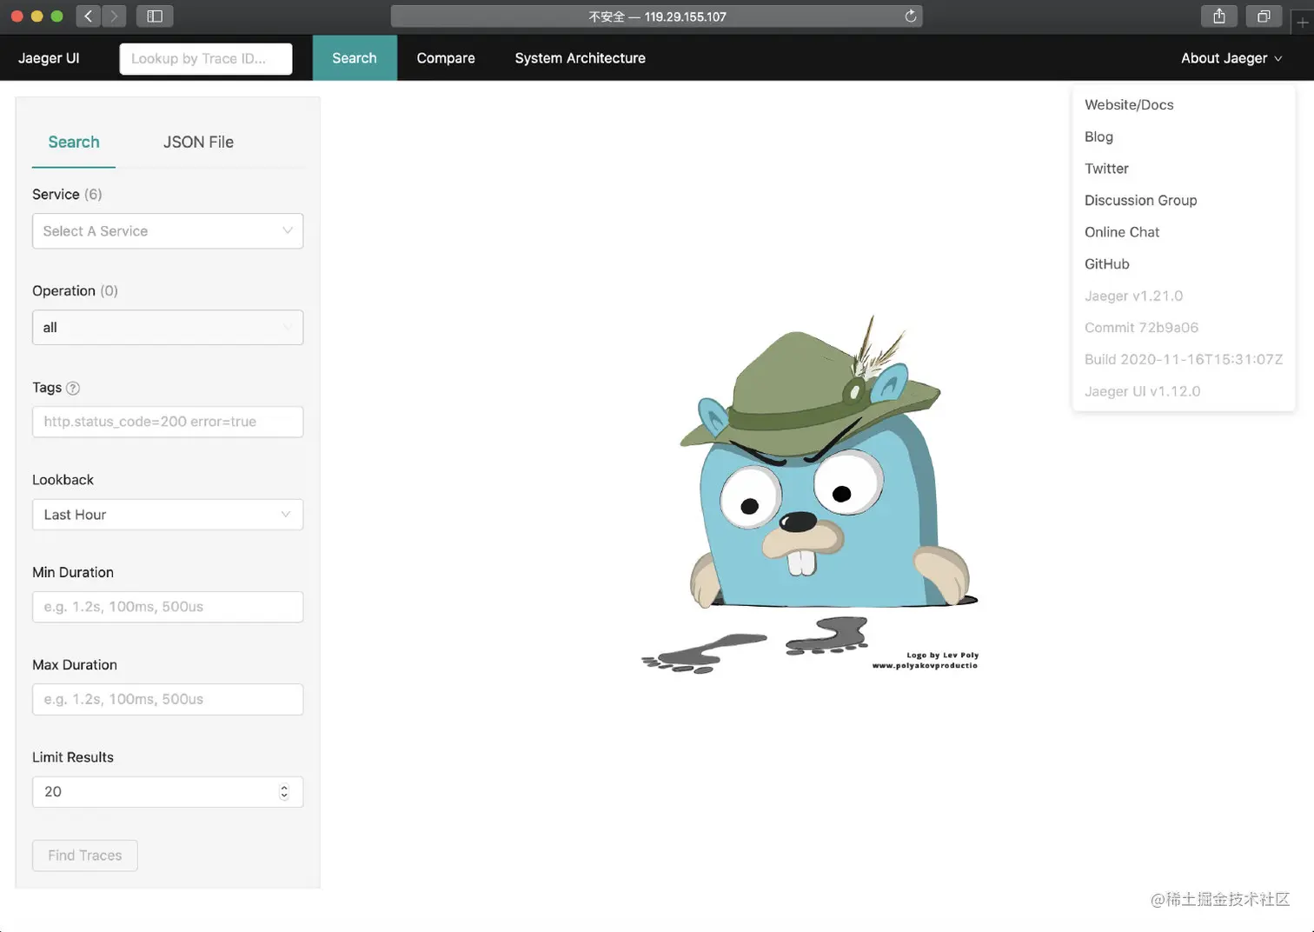Click the Jaeger gopher mascot image

(810, 494)
